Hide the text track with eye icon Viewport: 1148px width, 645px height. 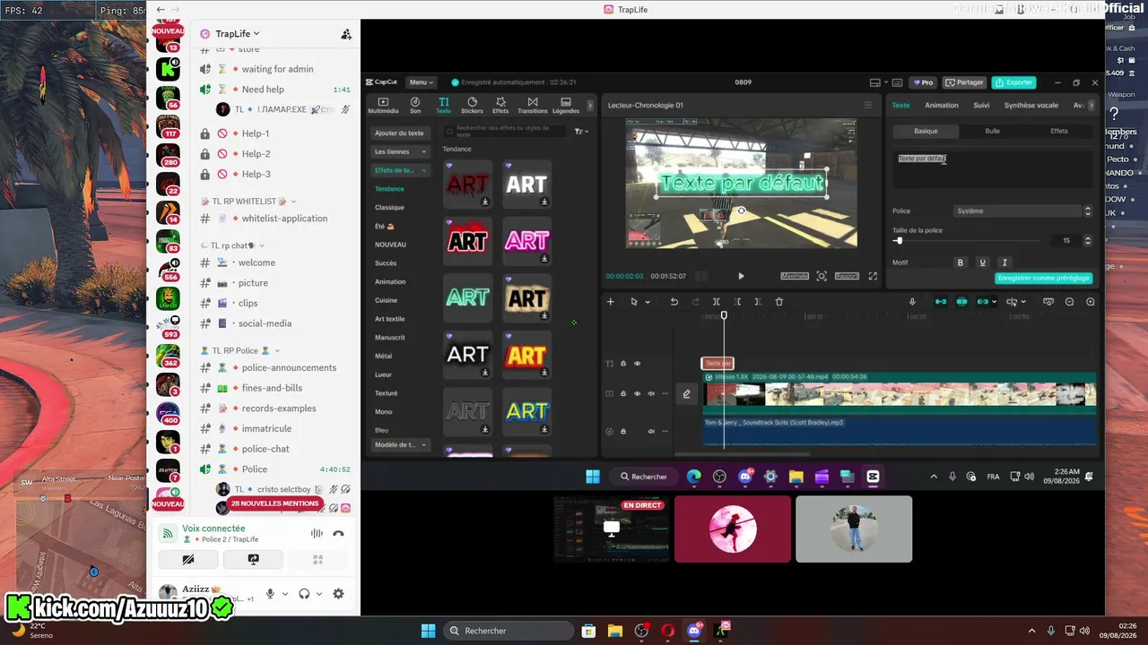coord(638,363)
